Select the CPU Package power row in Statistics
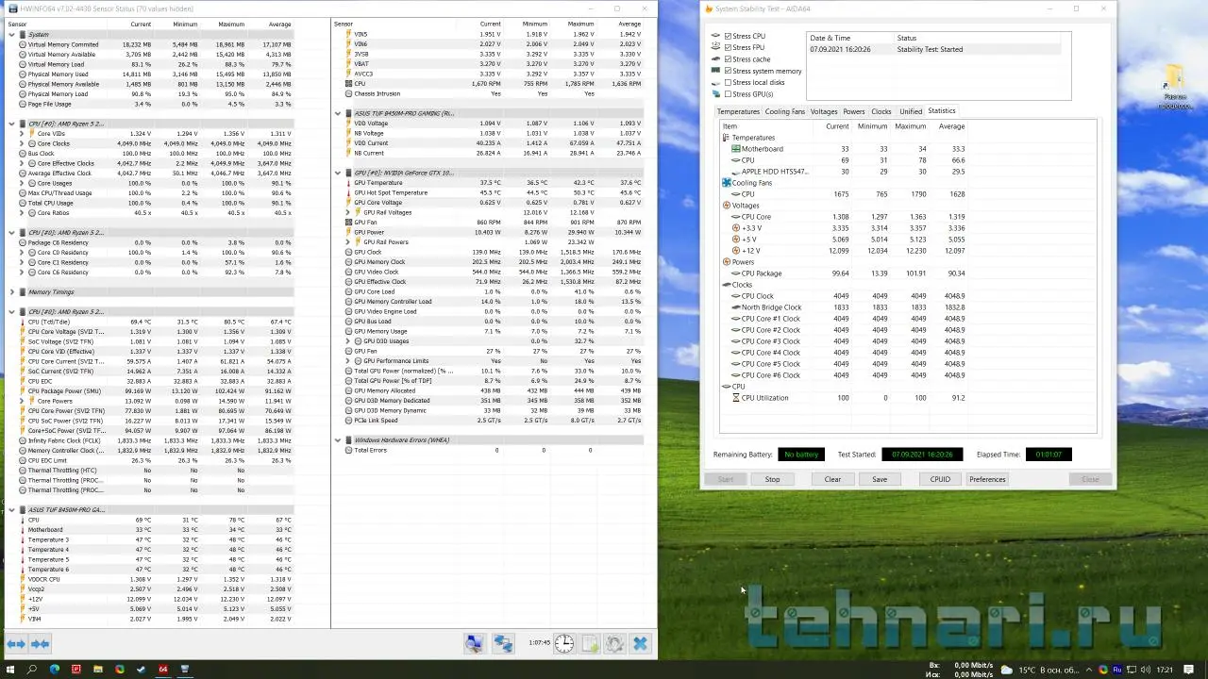This screenshot has height=679, width=1208. [762, 273]
